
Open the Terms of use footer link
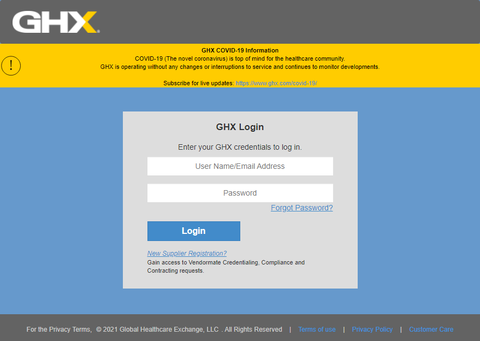pyautogui.click(x=317, y=330)
